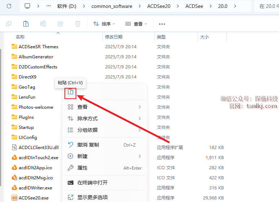Select 属性 from context menu

click(x=82, y=168)
